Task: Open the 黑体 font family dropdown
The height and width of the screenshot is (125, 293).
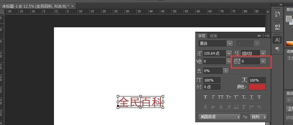Action: tap(230, 44)
